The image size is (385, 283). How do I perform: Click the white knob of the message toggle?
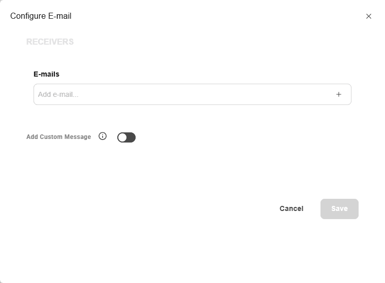coord(122,137)
